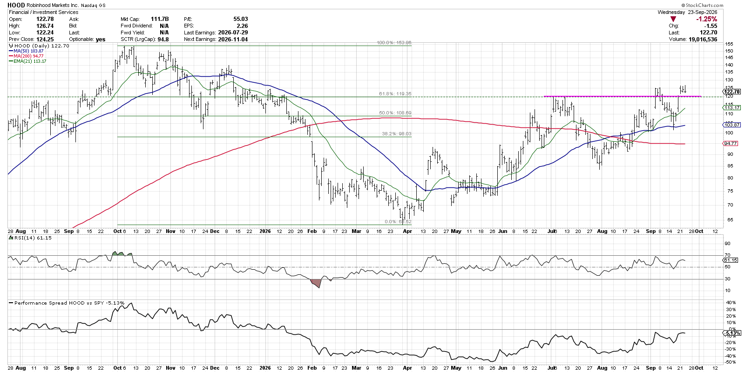Viewport: 745px width, 372px height.
Task: Select the Chg value -1.55
Action: [x=711, y=26]
